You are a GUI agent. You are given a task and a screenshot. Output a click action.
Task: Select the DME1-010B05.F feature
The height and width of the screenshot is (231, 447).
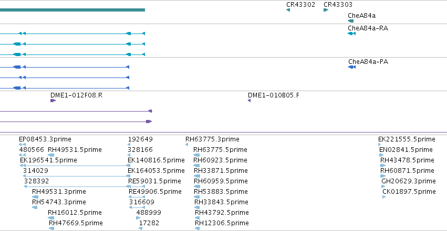pyautogui.click(x=249, y=101)
